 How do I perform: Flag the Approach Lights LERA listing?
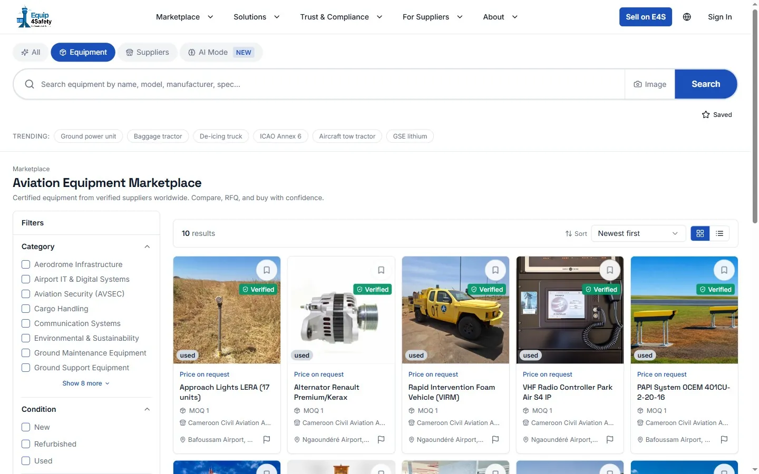(267, 439)
